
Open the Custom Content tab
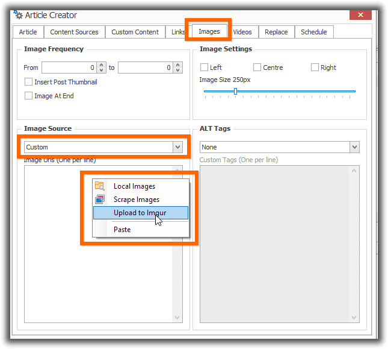135,32
